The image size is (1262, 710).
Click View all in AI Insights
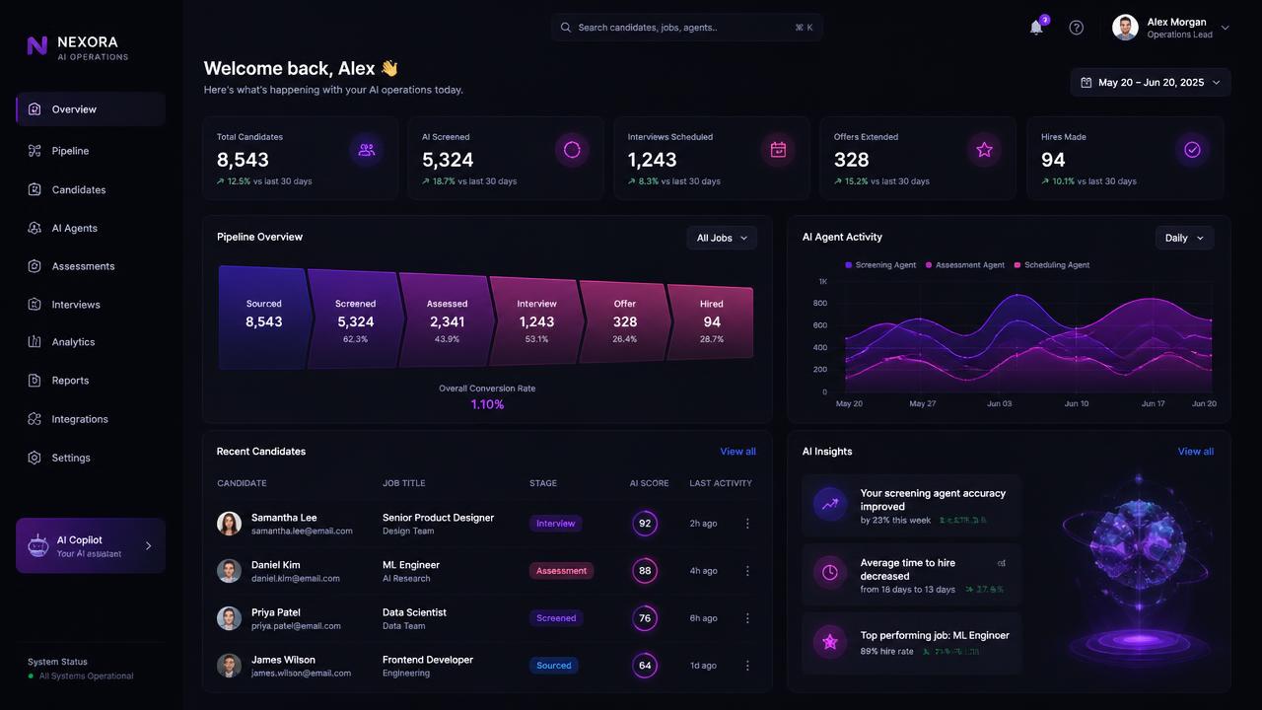pos(1196,452)
